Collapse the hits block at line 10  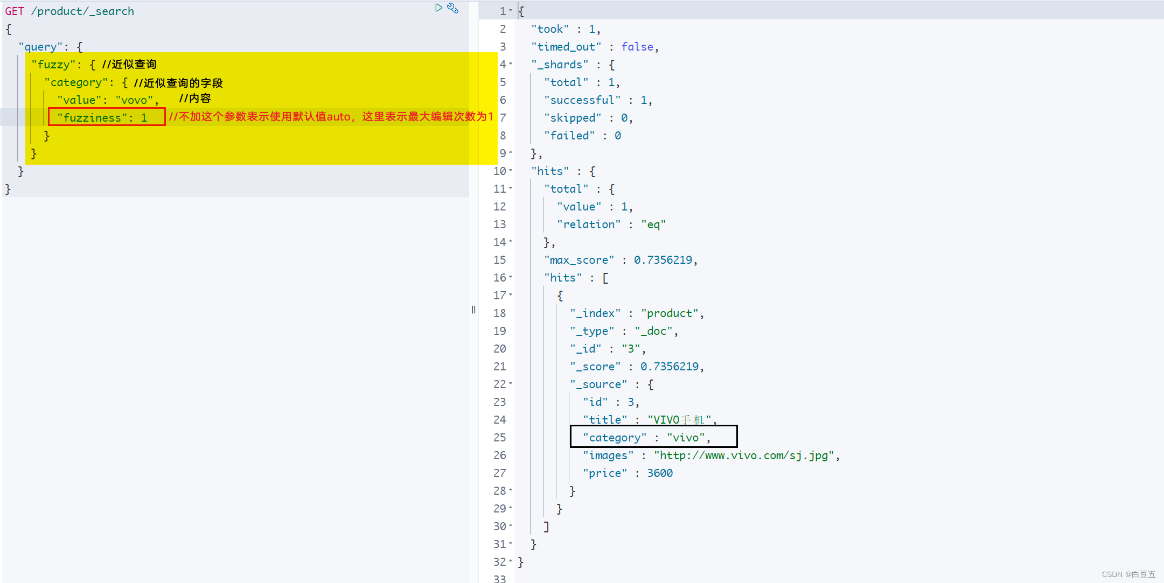[x=511, y=171]
